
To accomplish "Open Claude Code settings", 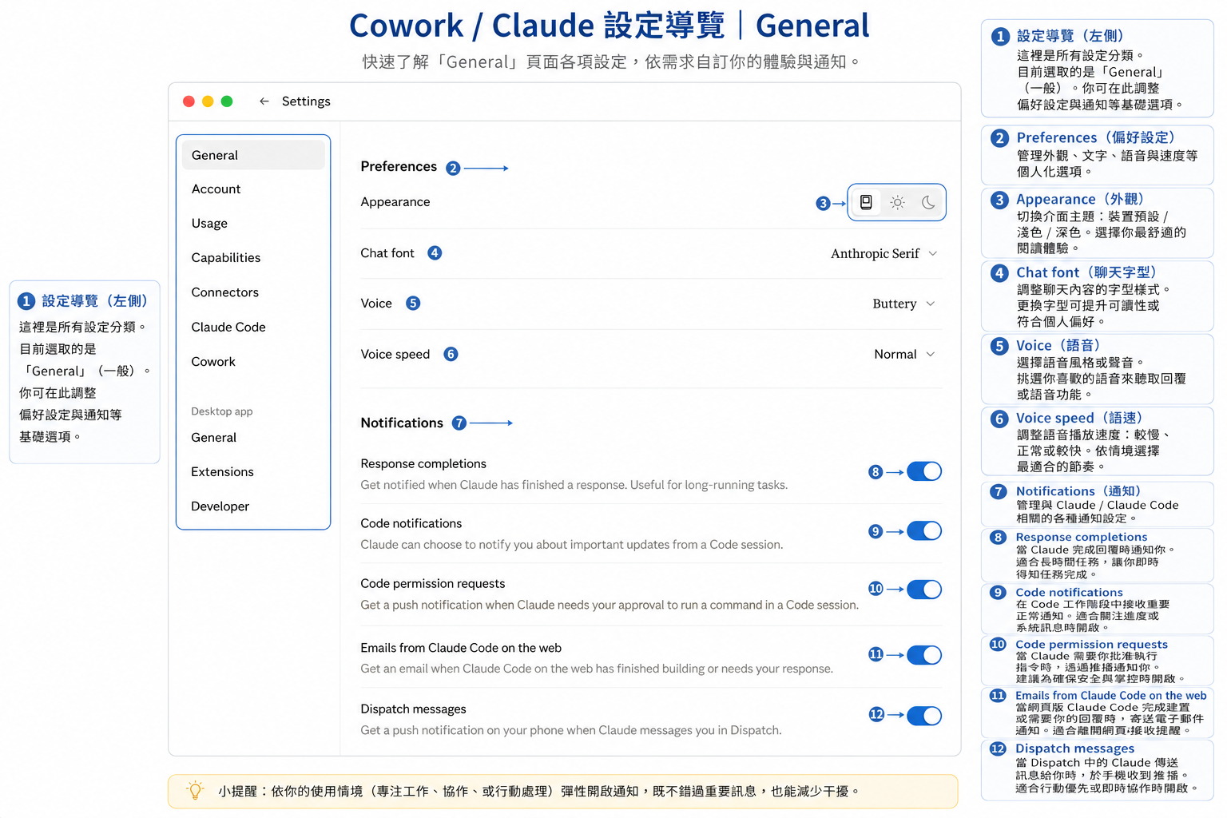I will pos(228,327).
